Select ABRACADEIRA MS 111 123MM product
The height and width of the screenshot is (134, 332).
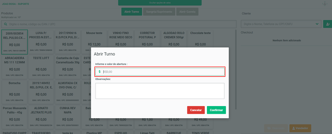[14, 67]
